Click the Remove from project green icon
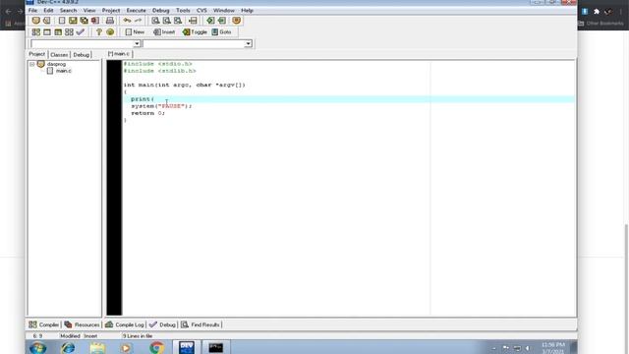 pyautogui.click(x=221, y=21)
